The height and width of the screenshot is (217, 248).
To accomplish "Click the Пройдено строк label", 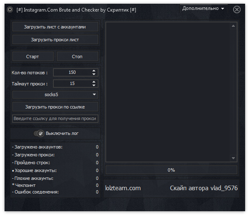I will click(31, 163).
